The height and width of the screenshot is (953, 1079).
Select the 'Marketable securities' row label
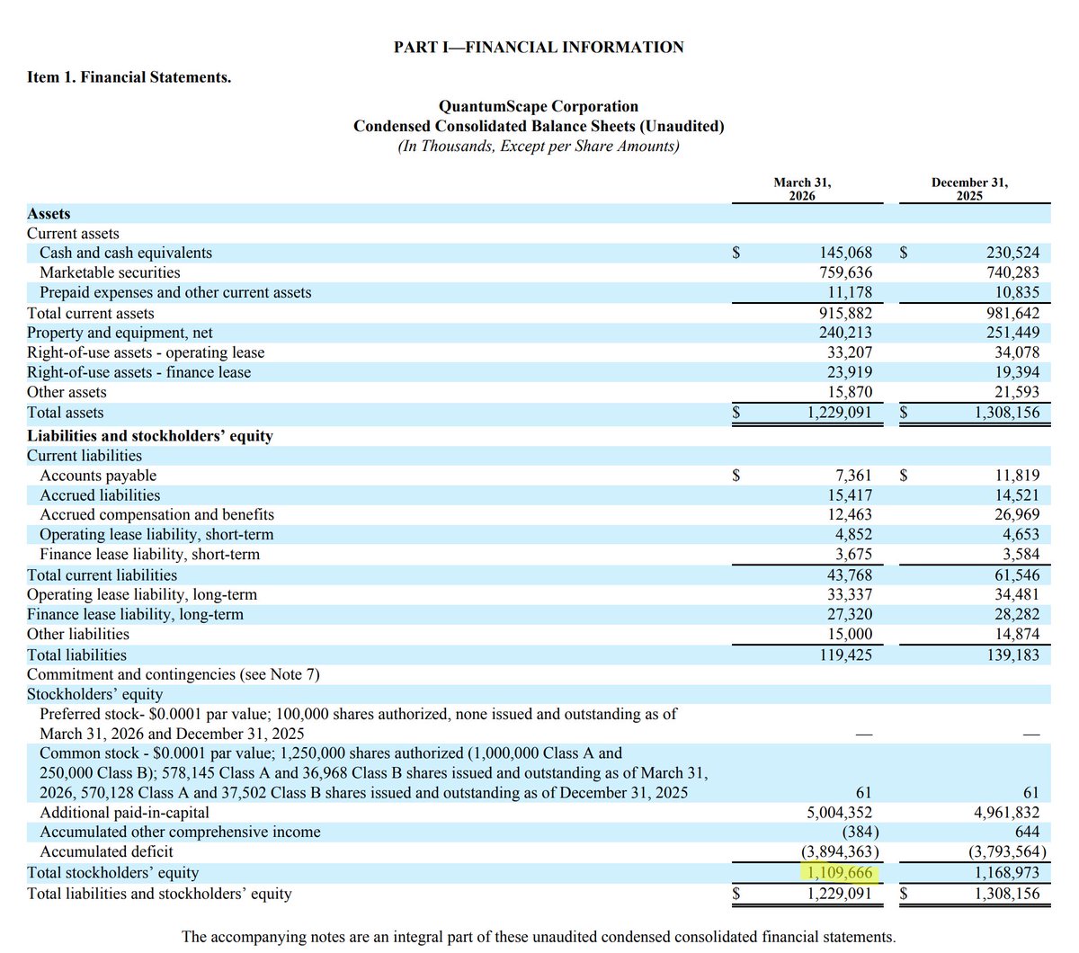pyautogui.click(x=110, y=272)
